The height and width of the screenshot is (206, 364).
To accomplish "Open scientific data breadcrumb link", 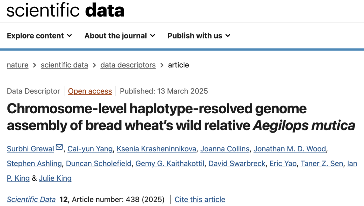I will 64,65.
